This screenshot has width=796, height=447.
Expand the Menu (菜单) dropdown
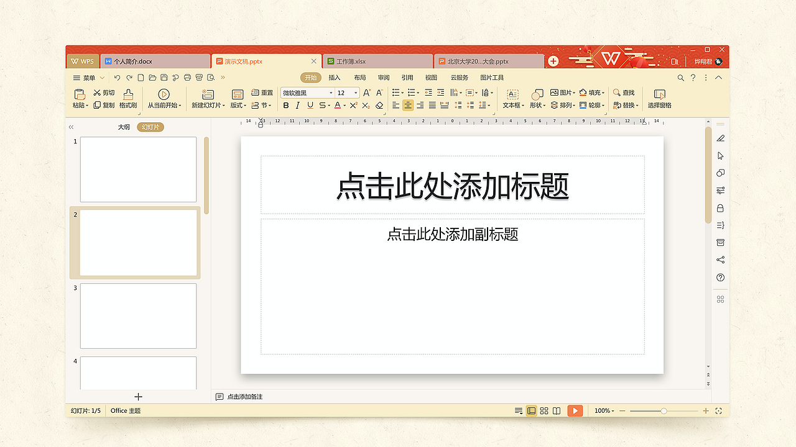pos(88,78)
